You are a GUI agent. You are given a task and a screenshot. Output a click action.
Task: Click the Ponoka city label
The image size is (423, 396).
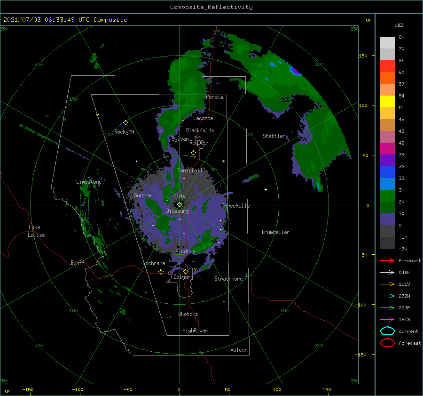(x=214, y=97)
